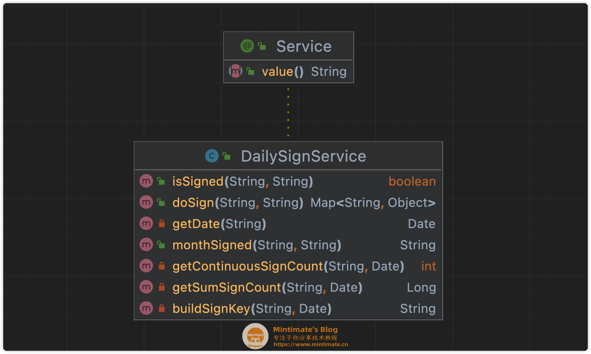Click the String return type of value()

click(329, 72)
